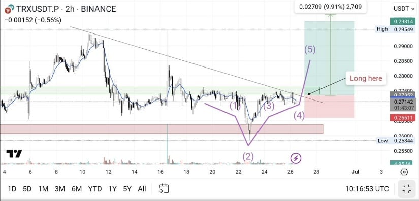Click the red long-position stop zone

coord(330,106)
